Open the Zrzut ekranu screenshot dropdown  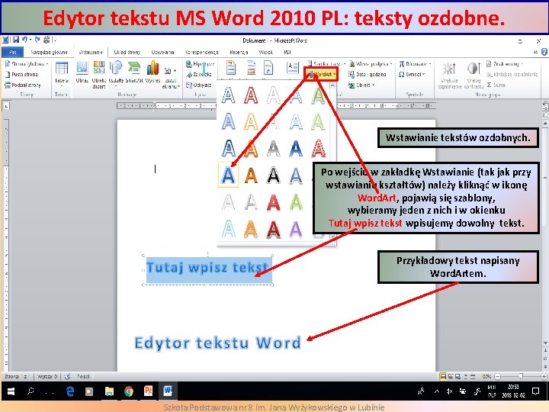[171, 78]
